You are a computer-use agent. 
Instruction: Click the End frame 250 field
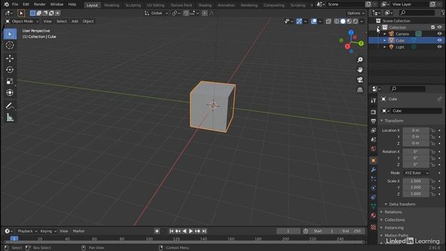351,231
